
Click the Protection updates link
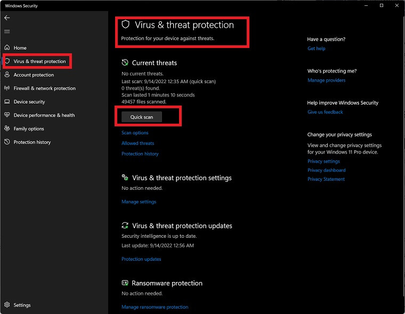point(141,259)
